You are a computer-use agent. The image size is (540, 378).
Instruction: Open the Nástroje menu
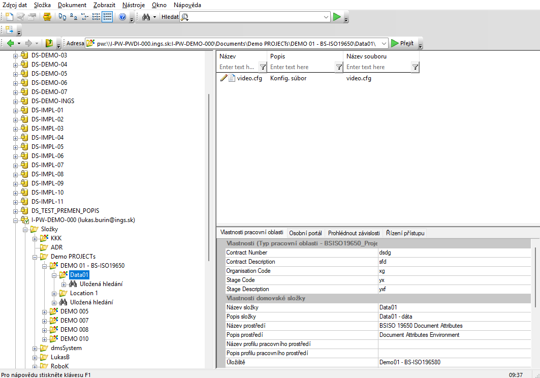pos(134,5)
